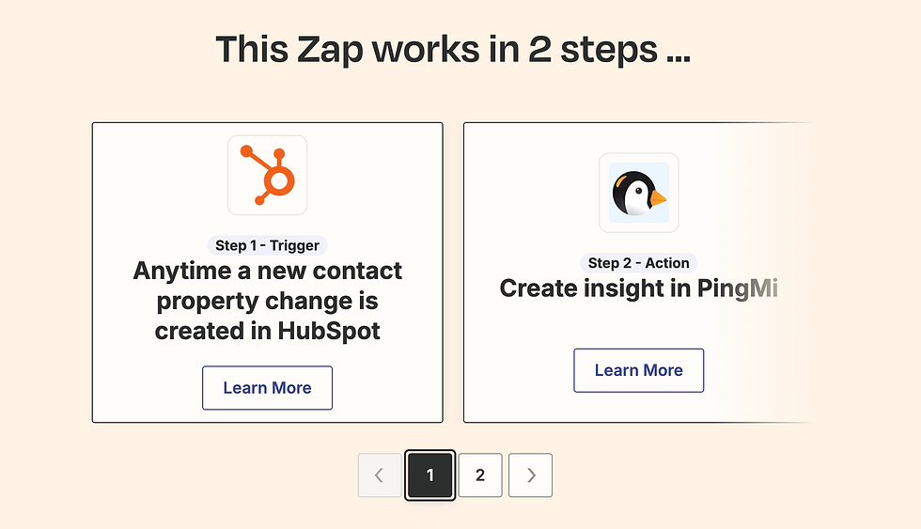Select the "Anytime a new contact" trigger title

click(268, 272)
